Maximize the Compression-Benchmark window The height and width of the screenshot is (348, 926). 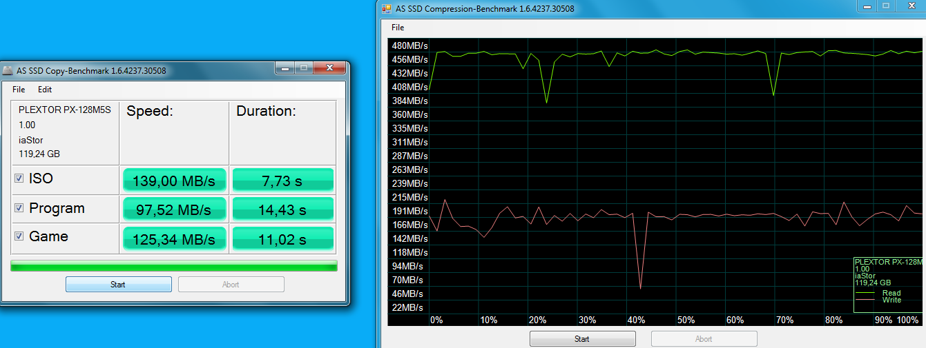pyautogui.click(x=885, y=6)
